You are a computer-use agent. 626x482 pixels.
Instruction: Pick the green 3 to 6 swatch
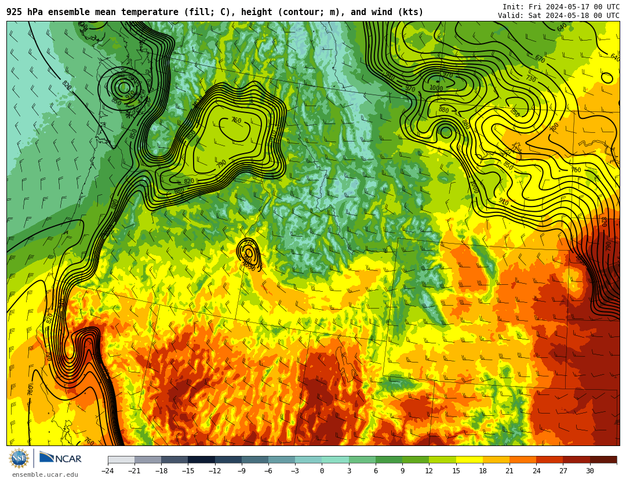(362, 459)
